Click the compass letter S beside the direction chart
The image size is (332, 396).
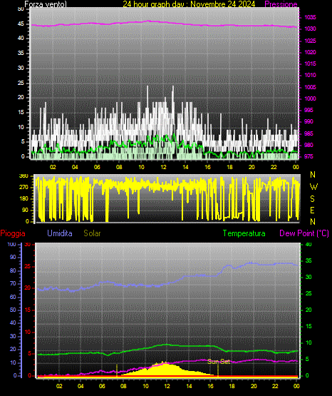click(312, 199)
